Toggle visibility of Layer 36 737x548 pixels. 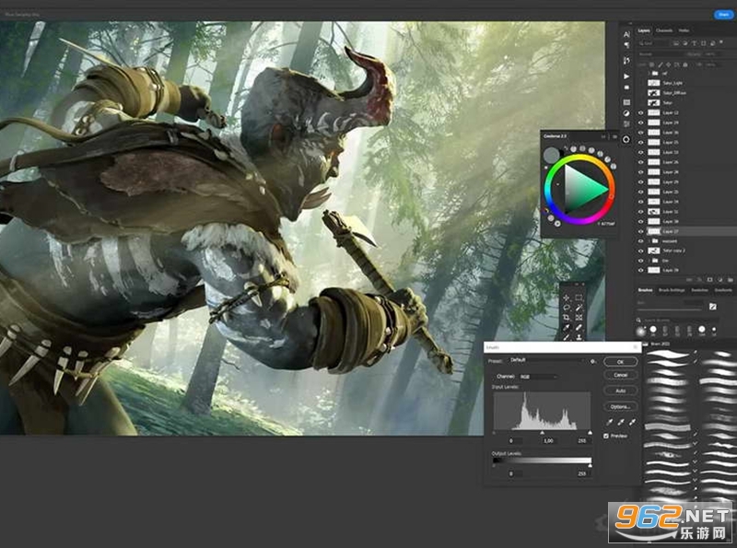click(x=640, y=132)
